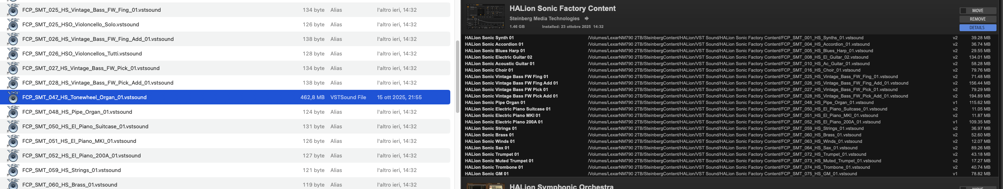Toggle the blue DETAILS button
This screenshot has width=1003, height=189.
(978, 28)
